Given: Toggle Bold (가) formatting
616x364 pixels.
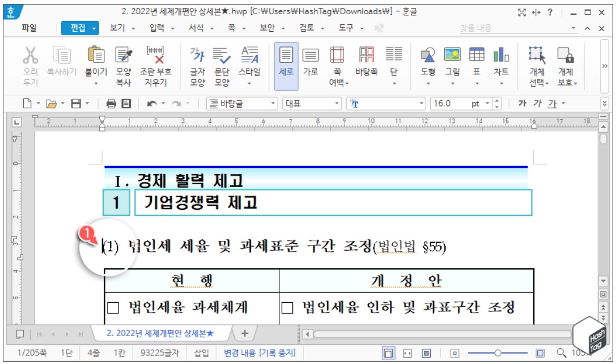Looking at the screenshot, I should pos(522,103).
